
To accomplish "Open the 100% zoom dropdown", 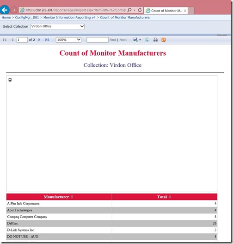I will (x=68, y=40).
